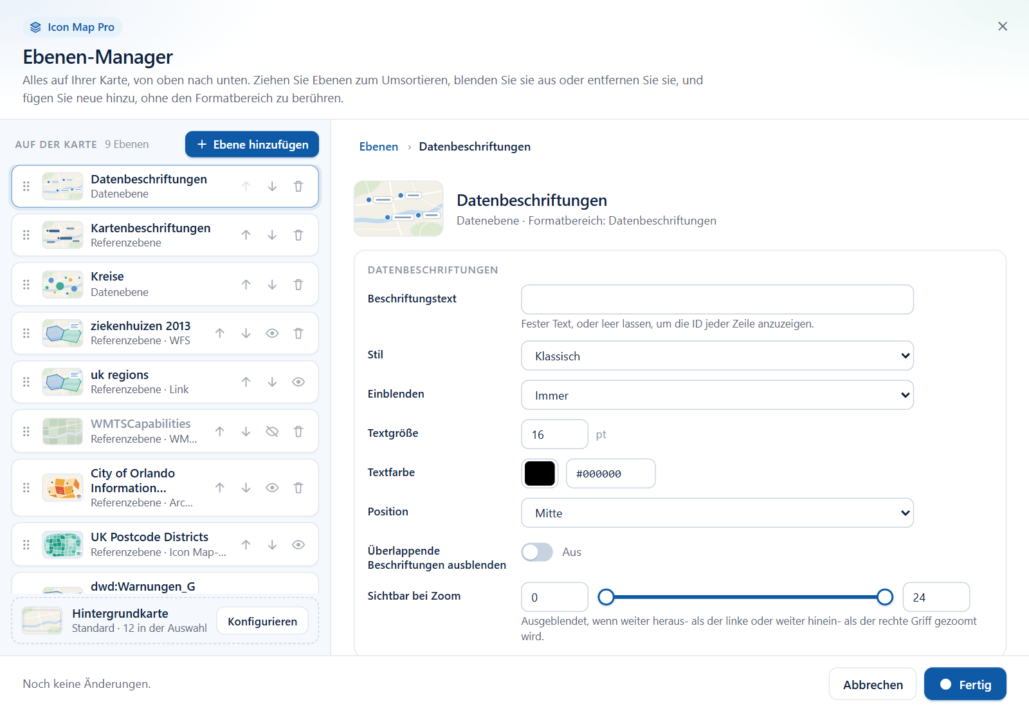Click the Ebene hinzufügen button
This screenshot has width=1029, height=711.
[x=252, y=144]
